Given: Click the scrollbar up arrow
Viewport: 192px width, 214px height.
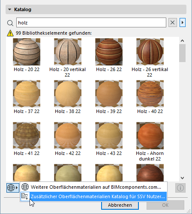Looking at the screenshot, I should (x=182, y=41).
